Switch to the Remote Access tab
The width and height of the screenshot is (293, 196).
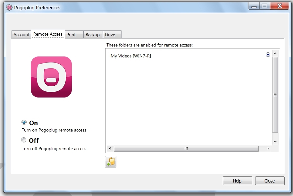point(48,34)
